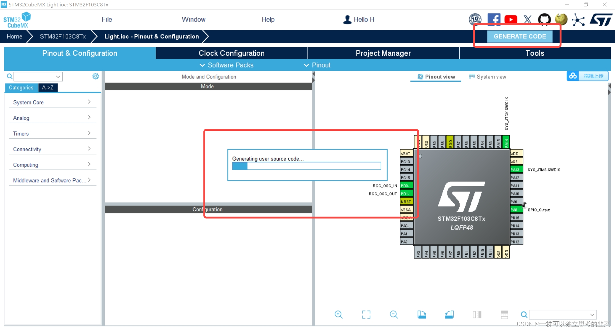Open the pin search dropdown at bottom right
This screenshot has width=615, height=330.
[x=591, y=314]
